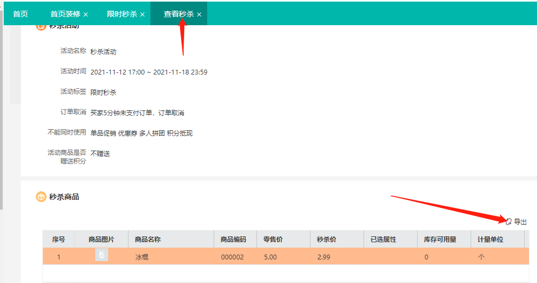Switch to the 首页装修 tab
Screen dimensions: 537x283
[x=65, y=14]
